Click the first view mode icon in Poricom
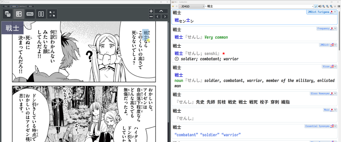The height and width of the screenshot is (142, 341). [8, 14]
